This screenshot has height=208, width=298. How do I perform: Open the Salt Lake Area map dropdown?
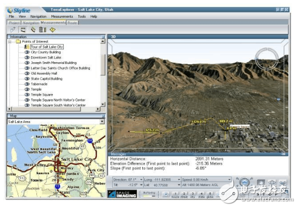click(x=102, y=122)
